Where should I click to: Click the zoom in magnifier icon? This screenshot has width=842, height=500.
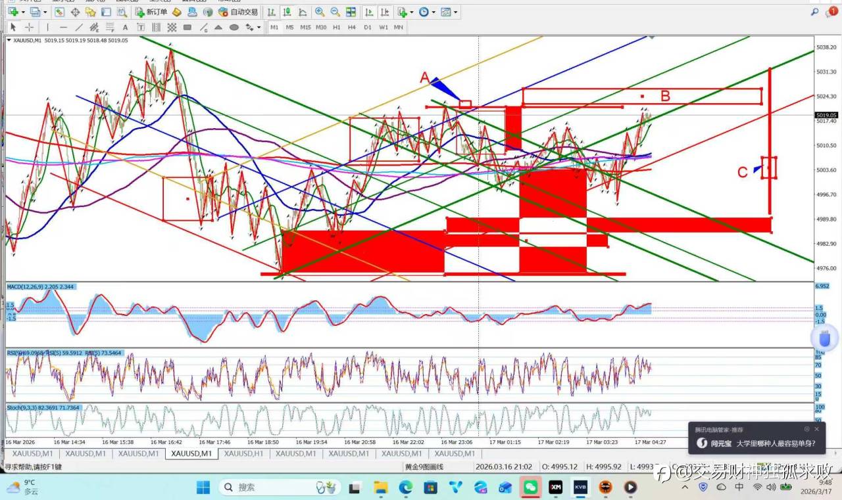(x=319, y=12)
